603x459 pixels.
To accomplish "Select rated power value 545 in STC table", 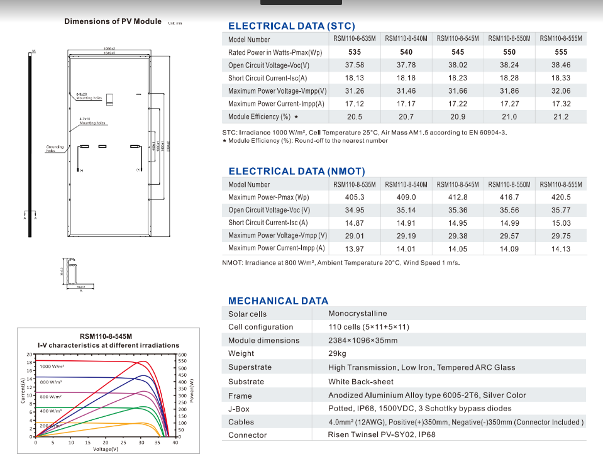I will [458, 52].
